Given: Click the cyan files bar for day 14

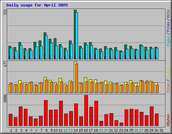Looking at the screenshot, I should 77,36.
